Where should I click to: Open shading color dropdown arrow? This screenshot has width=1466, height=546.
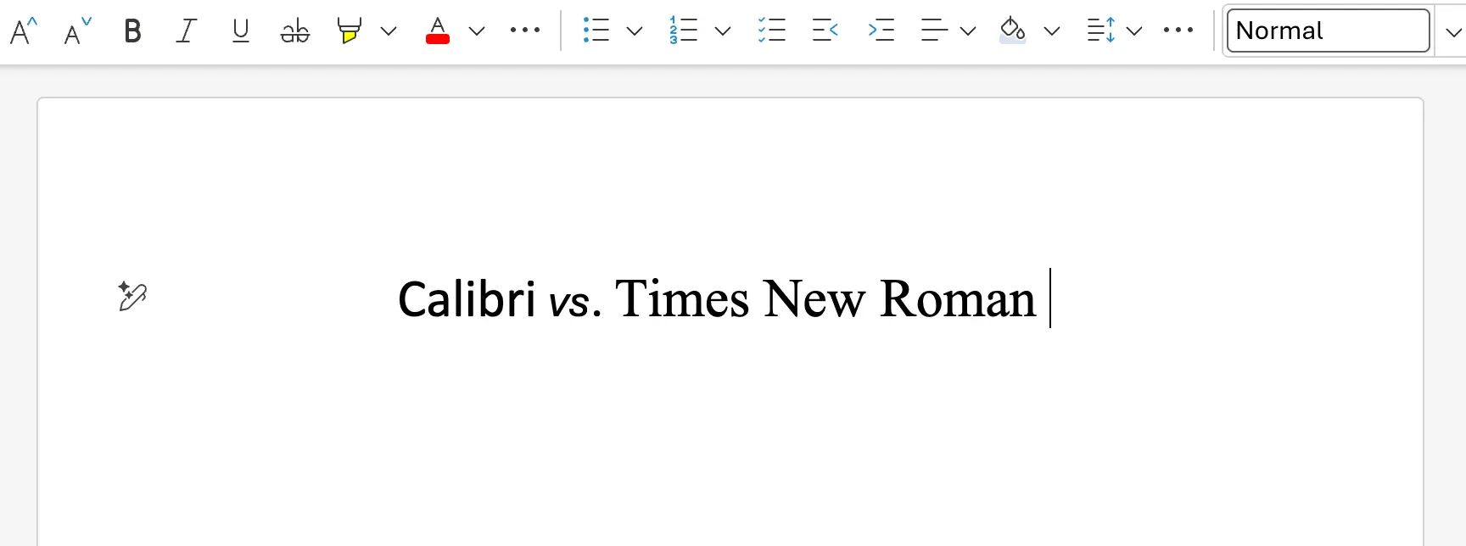click(x=1052, y=31)
